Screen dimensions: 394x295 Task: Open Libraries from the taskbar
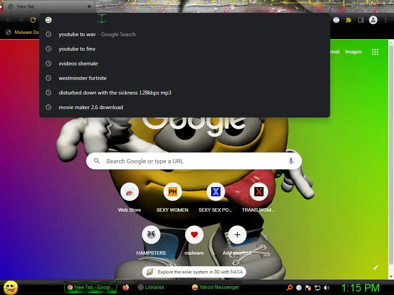161,287
